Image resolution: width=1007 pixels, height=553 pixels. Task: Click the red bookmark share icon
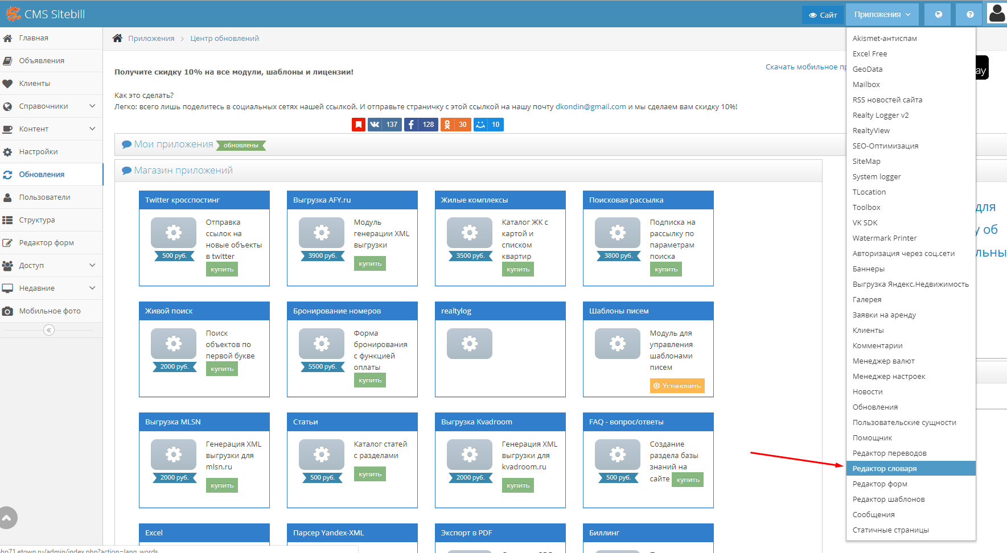click(x=358, y=125)
